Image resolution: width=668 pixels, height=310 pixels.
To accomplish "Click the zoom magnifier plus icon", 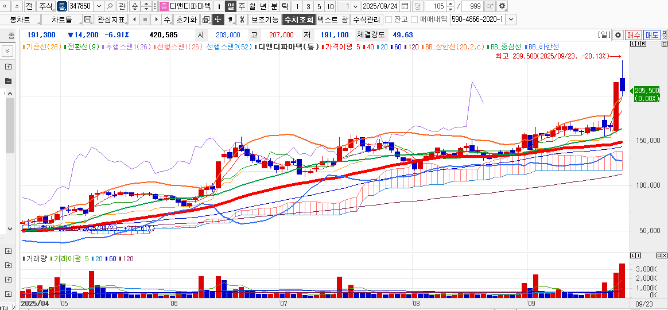I will [x=490, y=6].
